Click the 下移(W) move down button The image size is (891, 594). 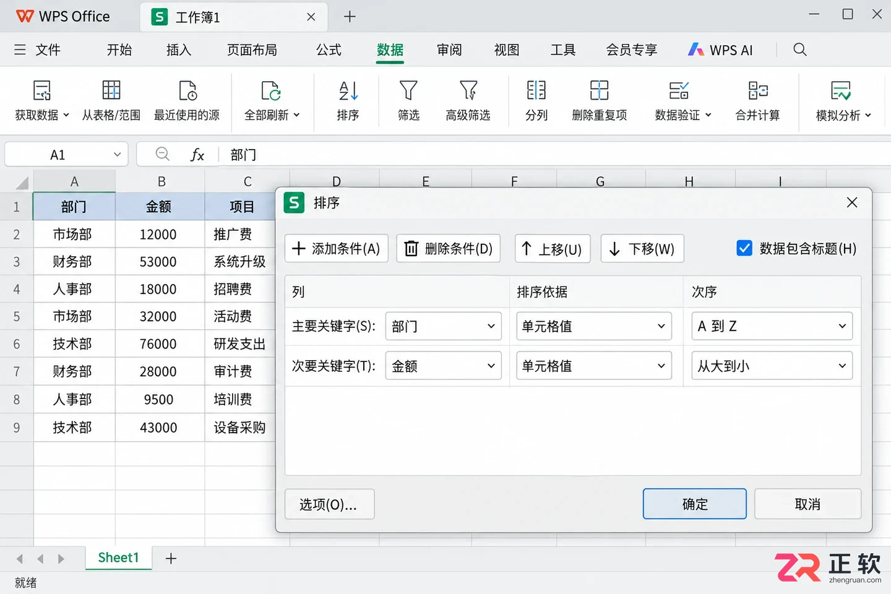coord(642,248)
